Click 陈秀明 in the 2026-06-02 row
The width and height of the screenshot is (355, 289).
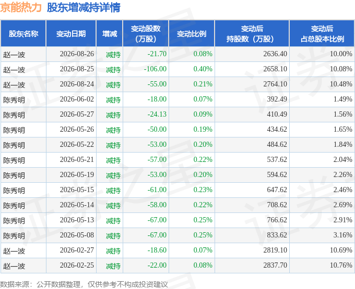pyautogui.click(x=14, y=100)
